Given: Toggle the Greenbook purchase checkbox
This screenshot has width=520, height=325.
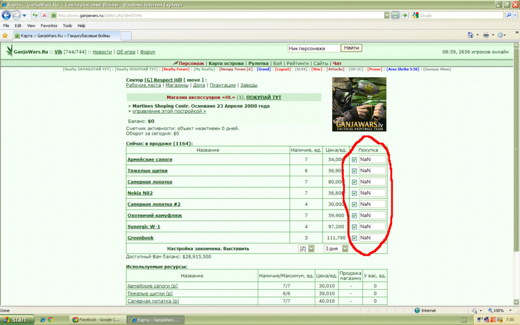Looking at the screenshot, I should pos(354,238).
